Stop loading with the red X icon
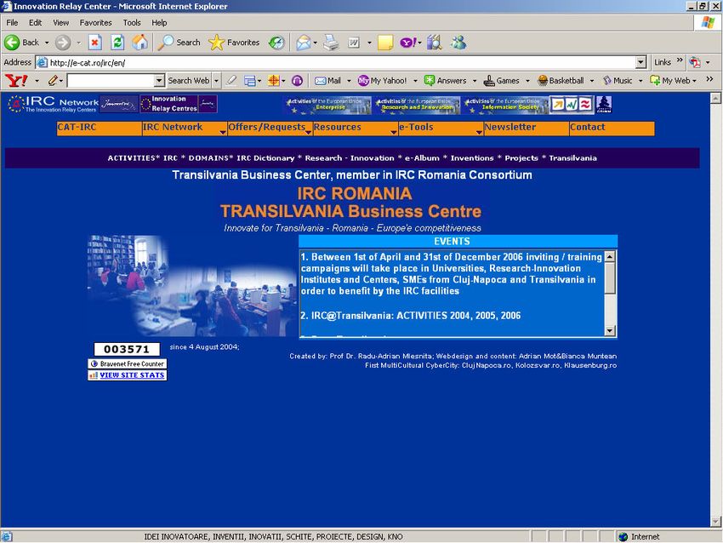 [x=94, y=43]
